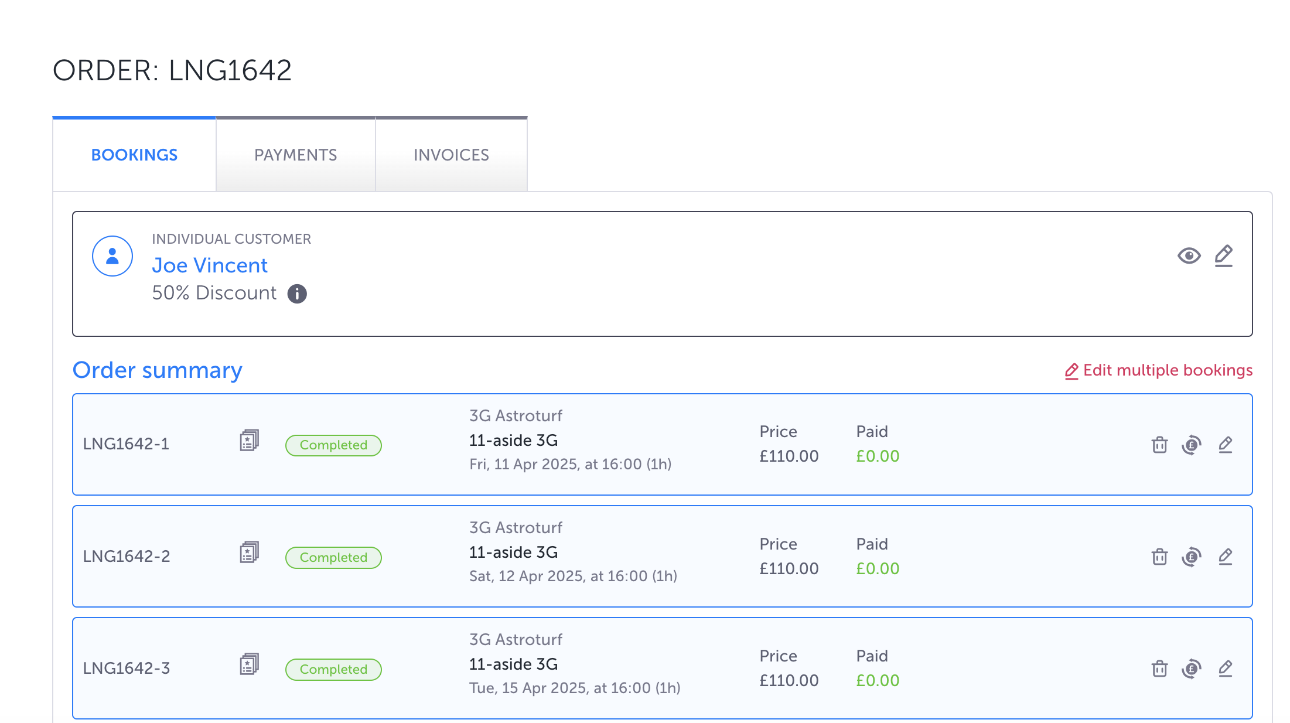Click refund icon for booking LNG1642-1
The image size is (1290, 723).
(1192, 445)
